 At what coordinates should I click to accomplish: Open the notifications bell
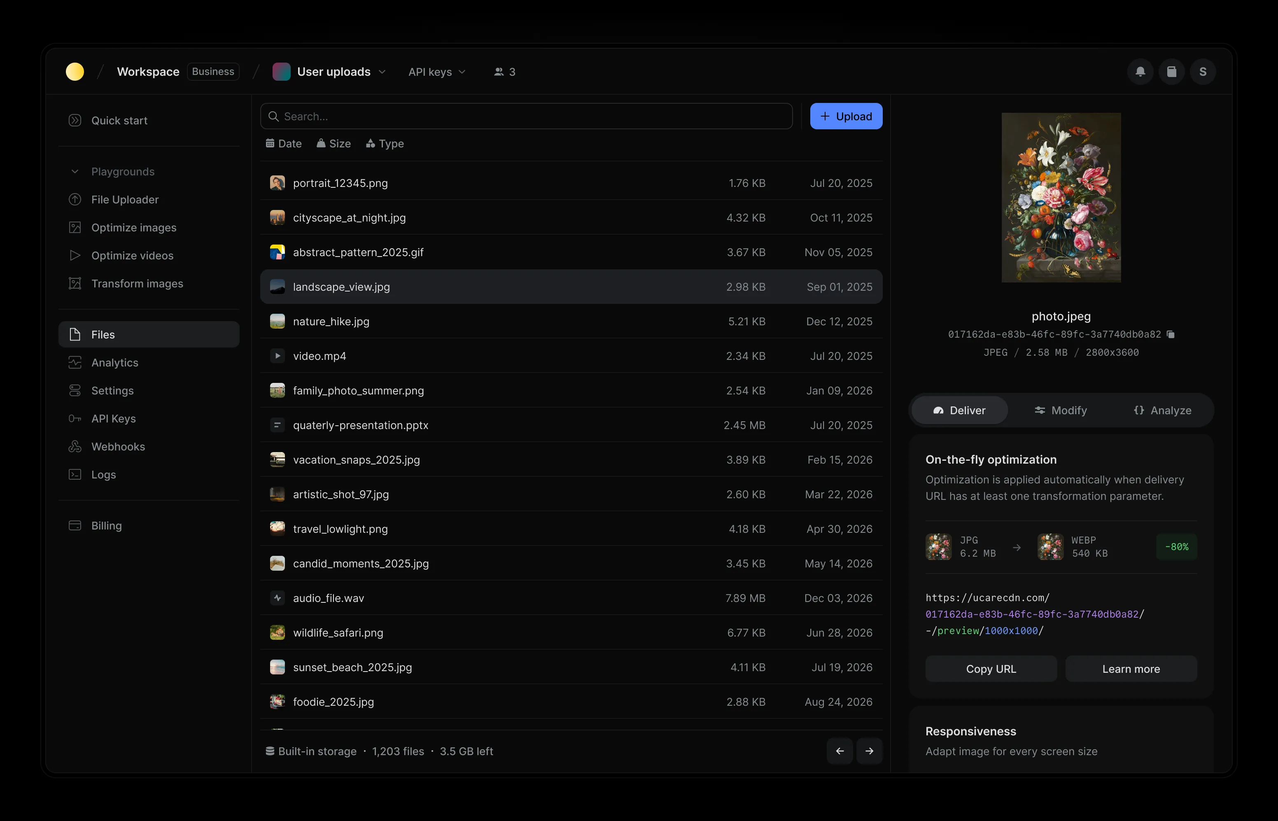(x=1140, y=72)
